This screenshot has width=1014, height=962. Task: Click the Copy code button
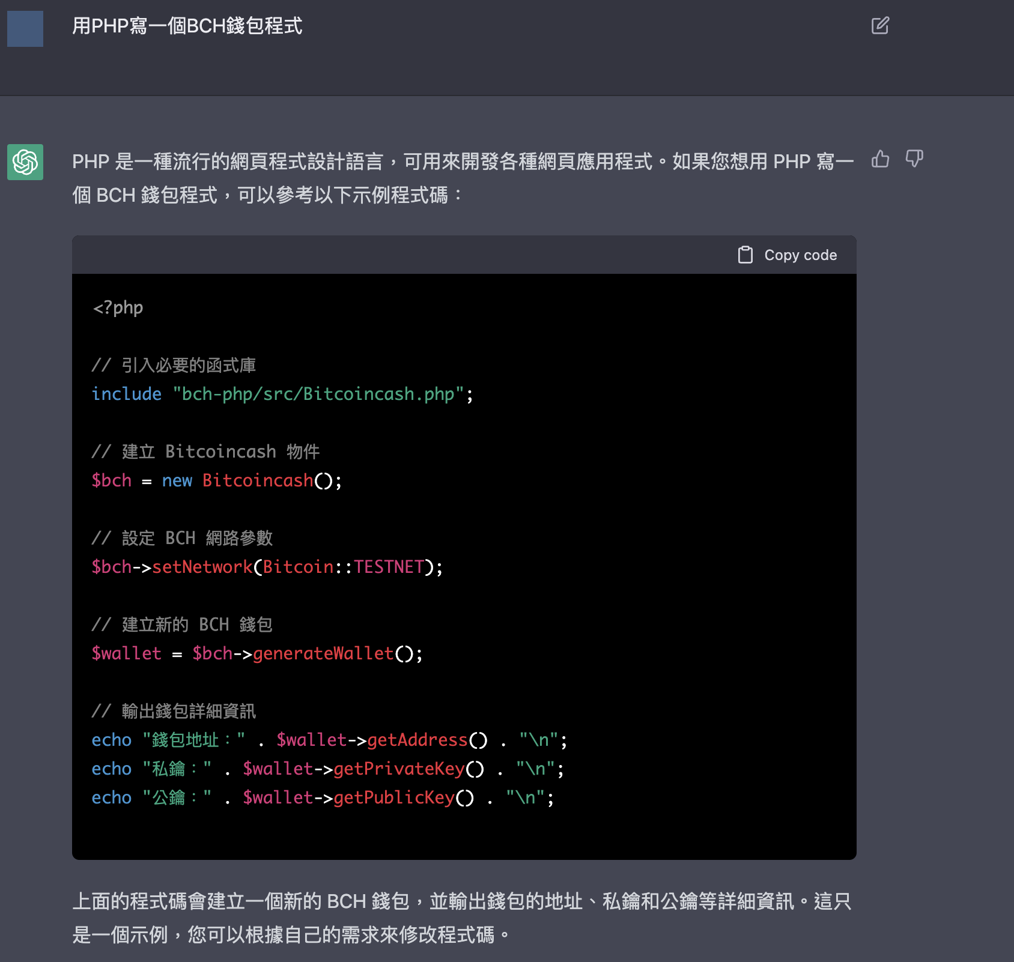787,255
